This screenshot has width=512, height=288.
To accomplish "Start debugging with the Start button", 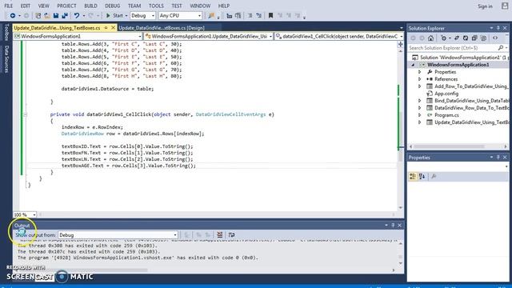I will pyautogui.click(x=114, y=15).
